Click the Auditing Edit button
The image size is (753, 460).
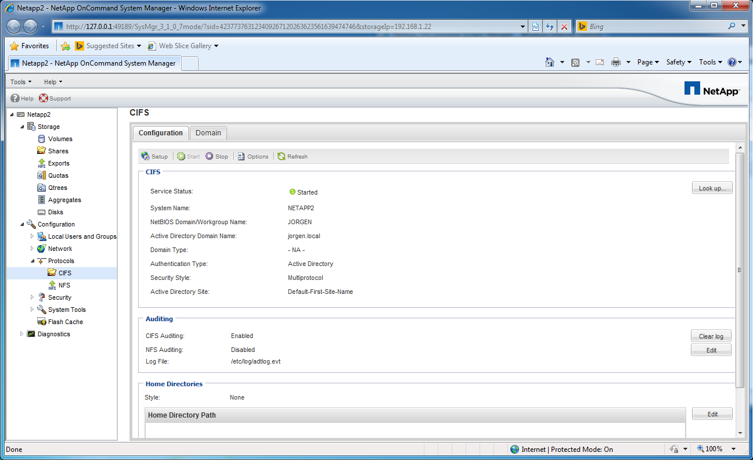[711, 350]
